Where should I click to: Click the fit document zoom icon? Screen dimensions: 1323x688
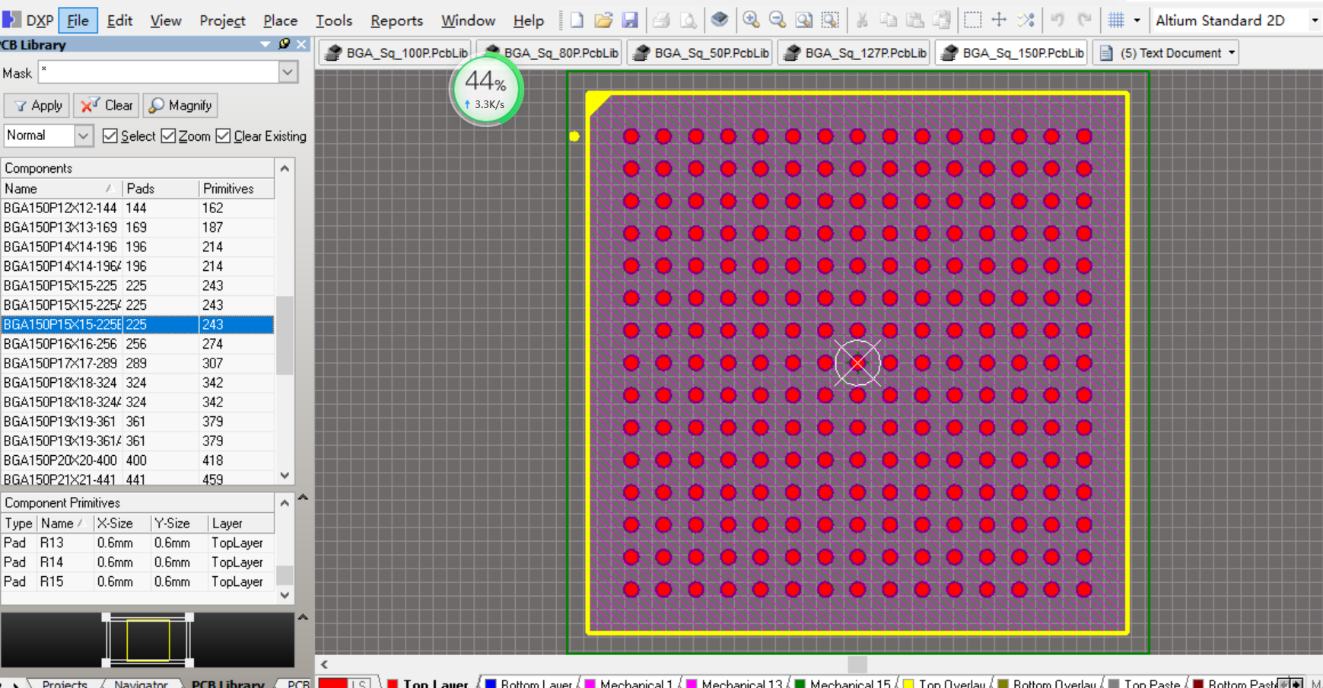click(804, 20)
